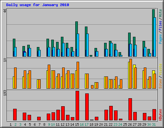This screenshot has width=164, height=128.
Task: Select the tiny green Hits bar for day 18
Action: 91,56
